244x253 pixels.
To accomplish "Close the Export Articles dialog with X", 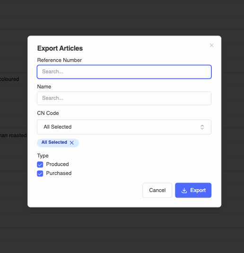I will pos(211,45).
